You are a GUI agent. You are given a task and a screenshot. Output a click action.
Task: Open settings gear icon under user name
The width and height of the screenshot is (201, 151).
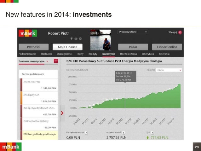80,38
